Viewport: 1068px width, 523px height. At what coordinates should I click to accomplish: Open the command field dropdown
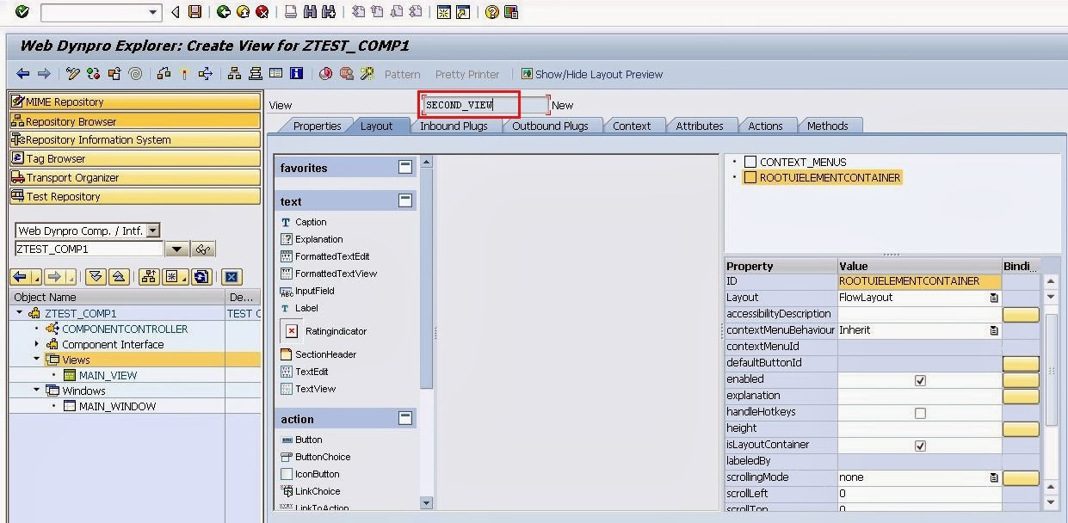[x=154, y=12]
